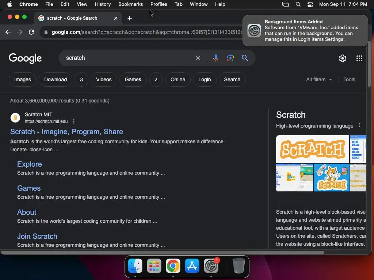Viewport: 374px width, 280px height.
Task: Open the three-dot menu beside scratch.mit.edu
Action: pyautogui.click(x=74, y=121)
